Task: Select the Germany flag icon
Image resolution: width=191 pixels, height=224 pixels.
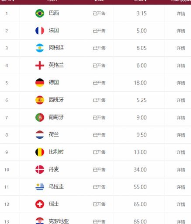Action: [40, 83]
